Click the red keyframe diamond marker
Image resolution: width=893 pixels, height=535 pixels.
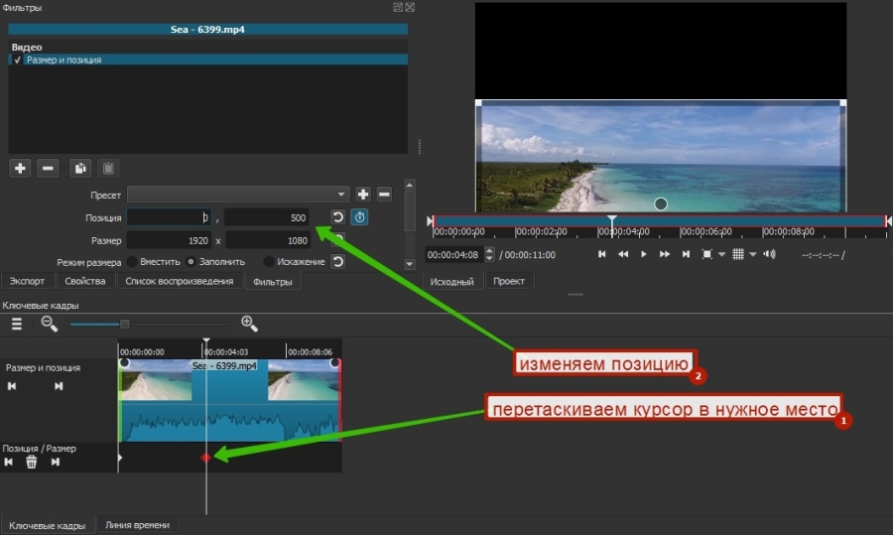[x=206, y=458]
